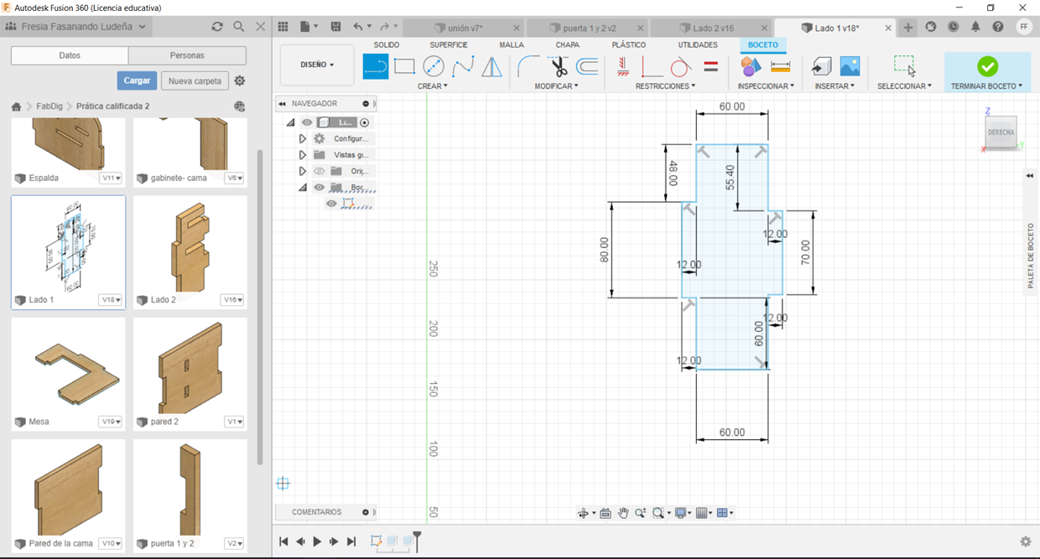The image size is (1040, 559).
Task: Click the Pan hand tool
Action: pos(623,513)
